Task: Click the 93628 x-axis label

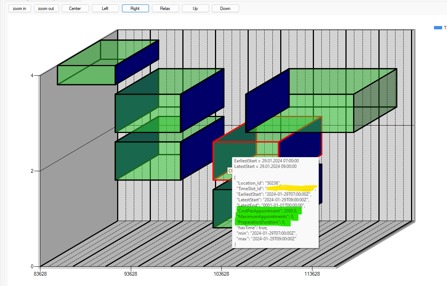Action: tap(130, 274)
